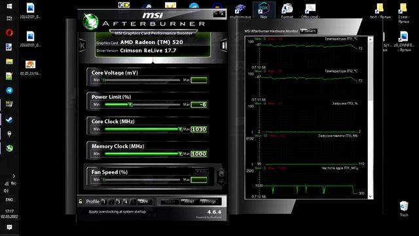Select Profile slot 4
This screenshot has height=236, width=419.
coord(126,201)
